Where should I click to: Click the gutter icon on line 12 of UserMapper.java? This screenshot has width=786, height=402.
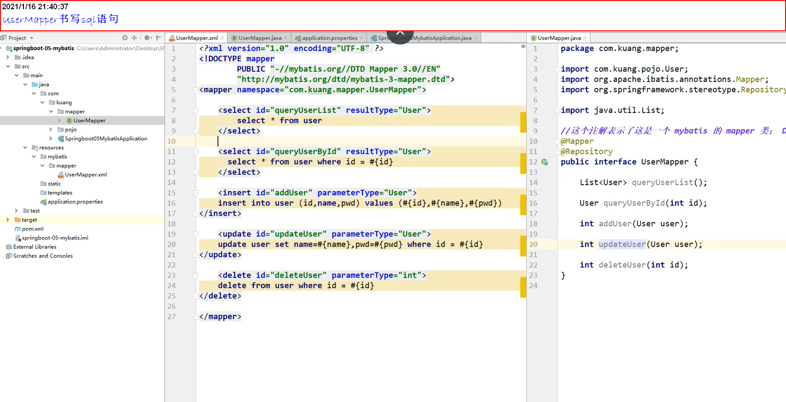[545, 162]
